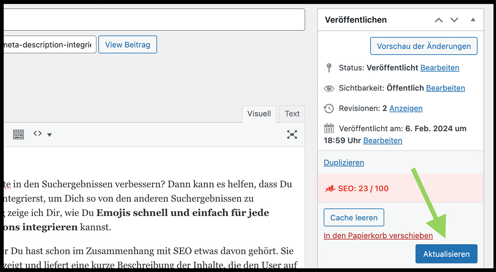The height and width of the screenshot is (272, 496).
Task: Open dropdown arrow beside code brackets icon
Action: coord(50,135)
